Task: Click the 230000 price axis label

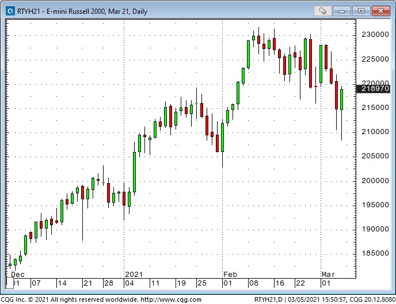Action: pyautogui.click(x=375, y=35)
